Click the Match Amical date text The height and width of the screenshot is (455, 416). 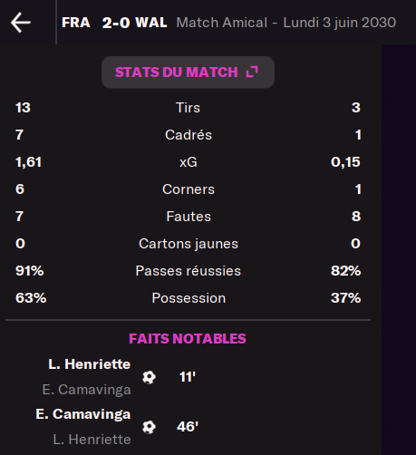[286, 23]
